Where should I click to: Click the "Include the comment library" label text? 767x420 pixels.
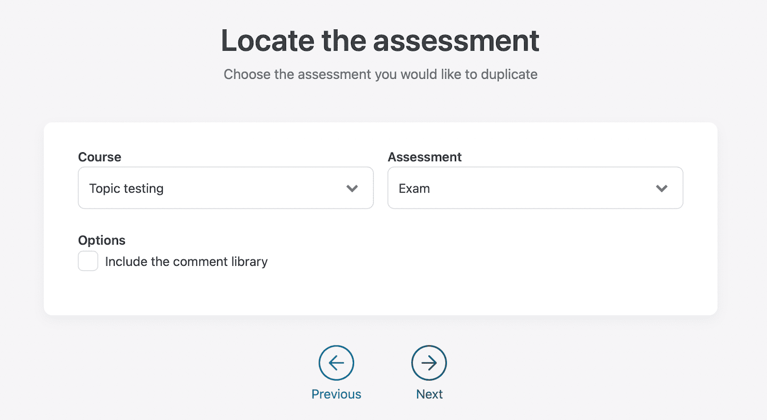tap(186, 262)
